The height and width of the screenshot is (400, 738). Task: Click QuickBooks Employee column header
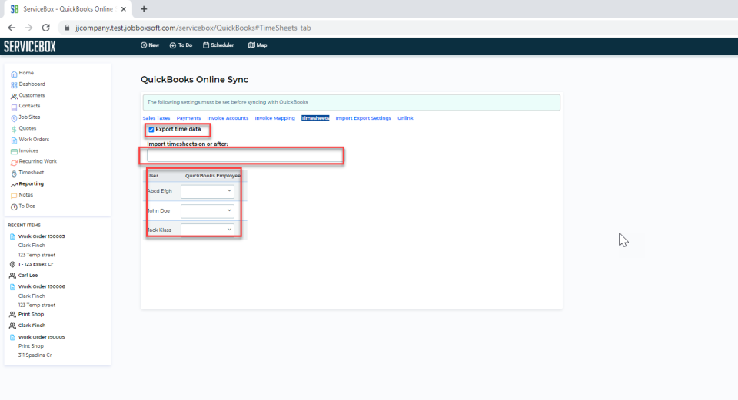point(213,176)
